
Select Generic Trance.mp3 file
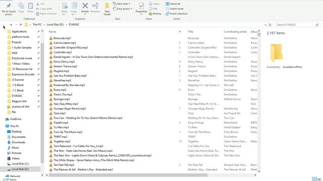pos(65,66)
